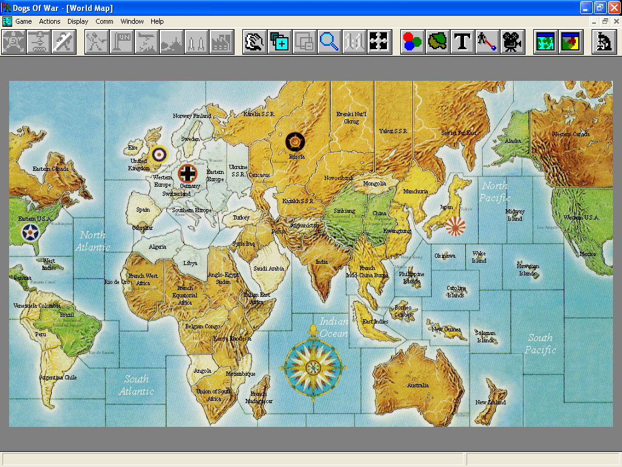This screenshot has width=622, height=467.
Task: Click the 1:1 scale toolbar icon
Action: coord(354,42)
